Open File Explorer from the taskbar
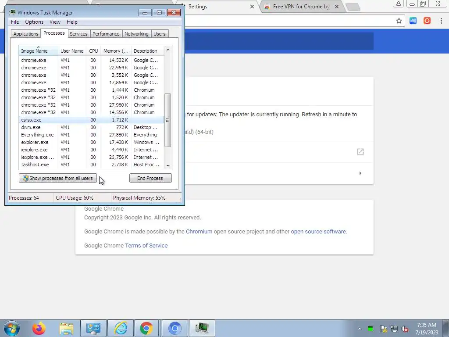 click(x=66, y=328)
